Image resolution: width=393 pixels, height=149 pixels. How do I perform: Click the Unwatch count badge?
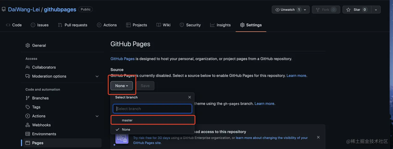[299, 10]
